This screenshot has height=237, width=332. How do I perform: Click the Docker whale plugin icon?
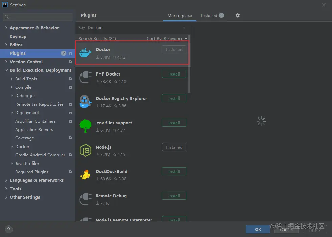coord(85,53)
